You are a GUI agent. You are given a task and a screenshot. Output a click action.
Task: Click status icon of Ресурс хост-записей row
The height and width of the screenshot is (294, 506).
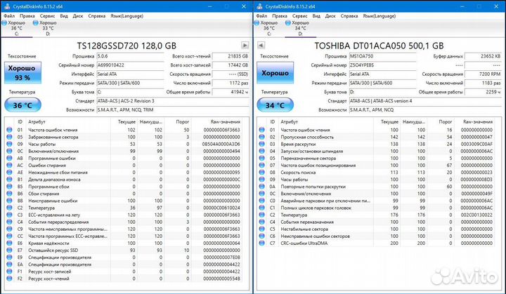click(x=9, y=272)
